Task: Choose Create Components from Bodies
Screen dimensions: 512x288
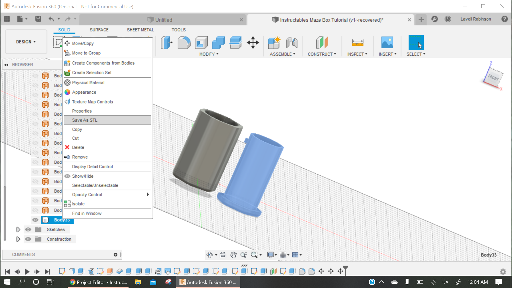Action: tap(107, 63)
